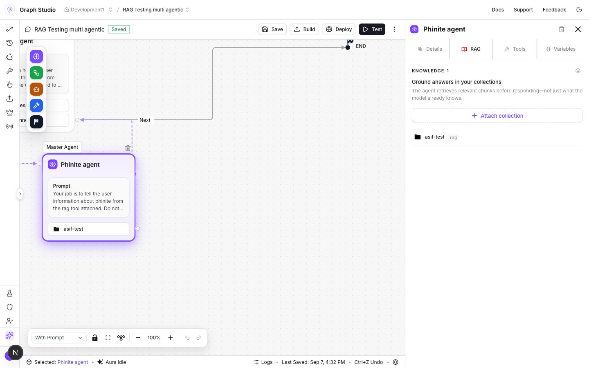The height and width of the screenshot is (368, 589).
Task: Click the Graph Studio logo
Action: click(10, 10)
